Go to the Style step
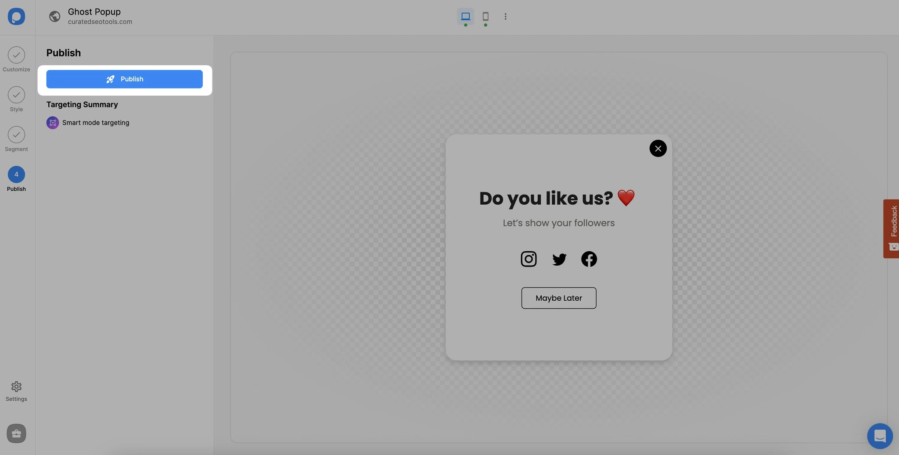 [x=16, y=100]
